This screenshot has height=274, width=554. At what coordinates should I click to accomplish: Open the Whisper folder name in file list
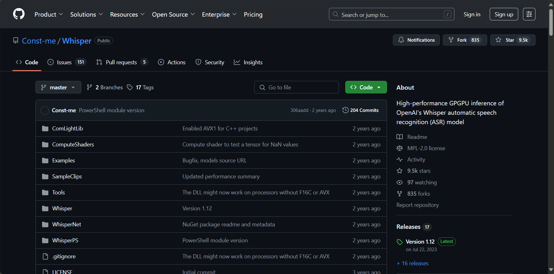point(62,208)
